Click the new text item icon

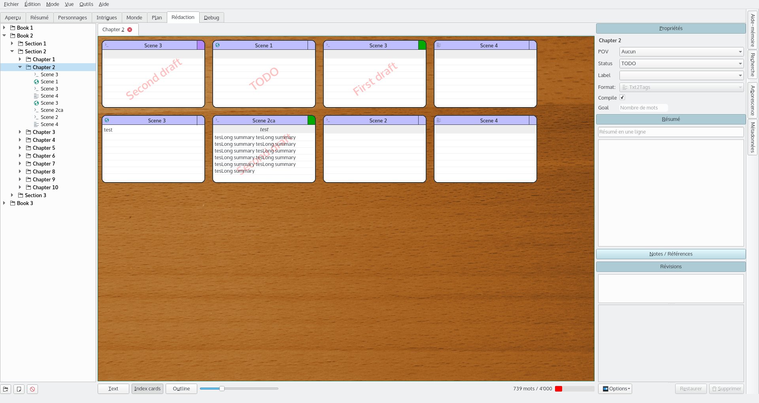tap(19, 389)
